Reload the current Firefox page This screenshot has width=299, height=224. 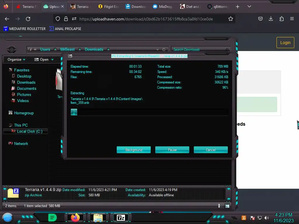[x=28, y=19]
